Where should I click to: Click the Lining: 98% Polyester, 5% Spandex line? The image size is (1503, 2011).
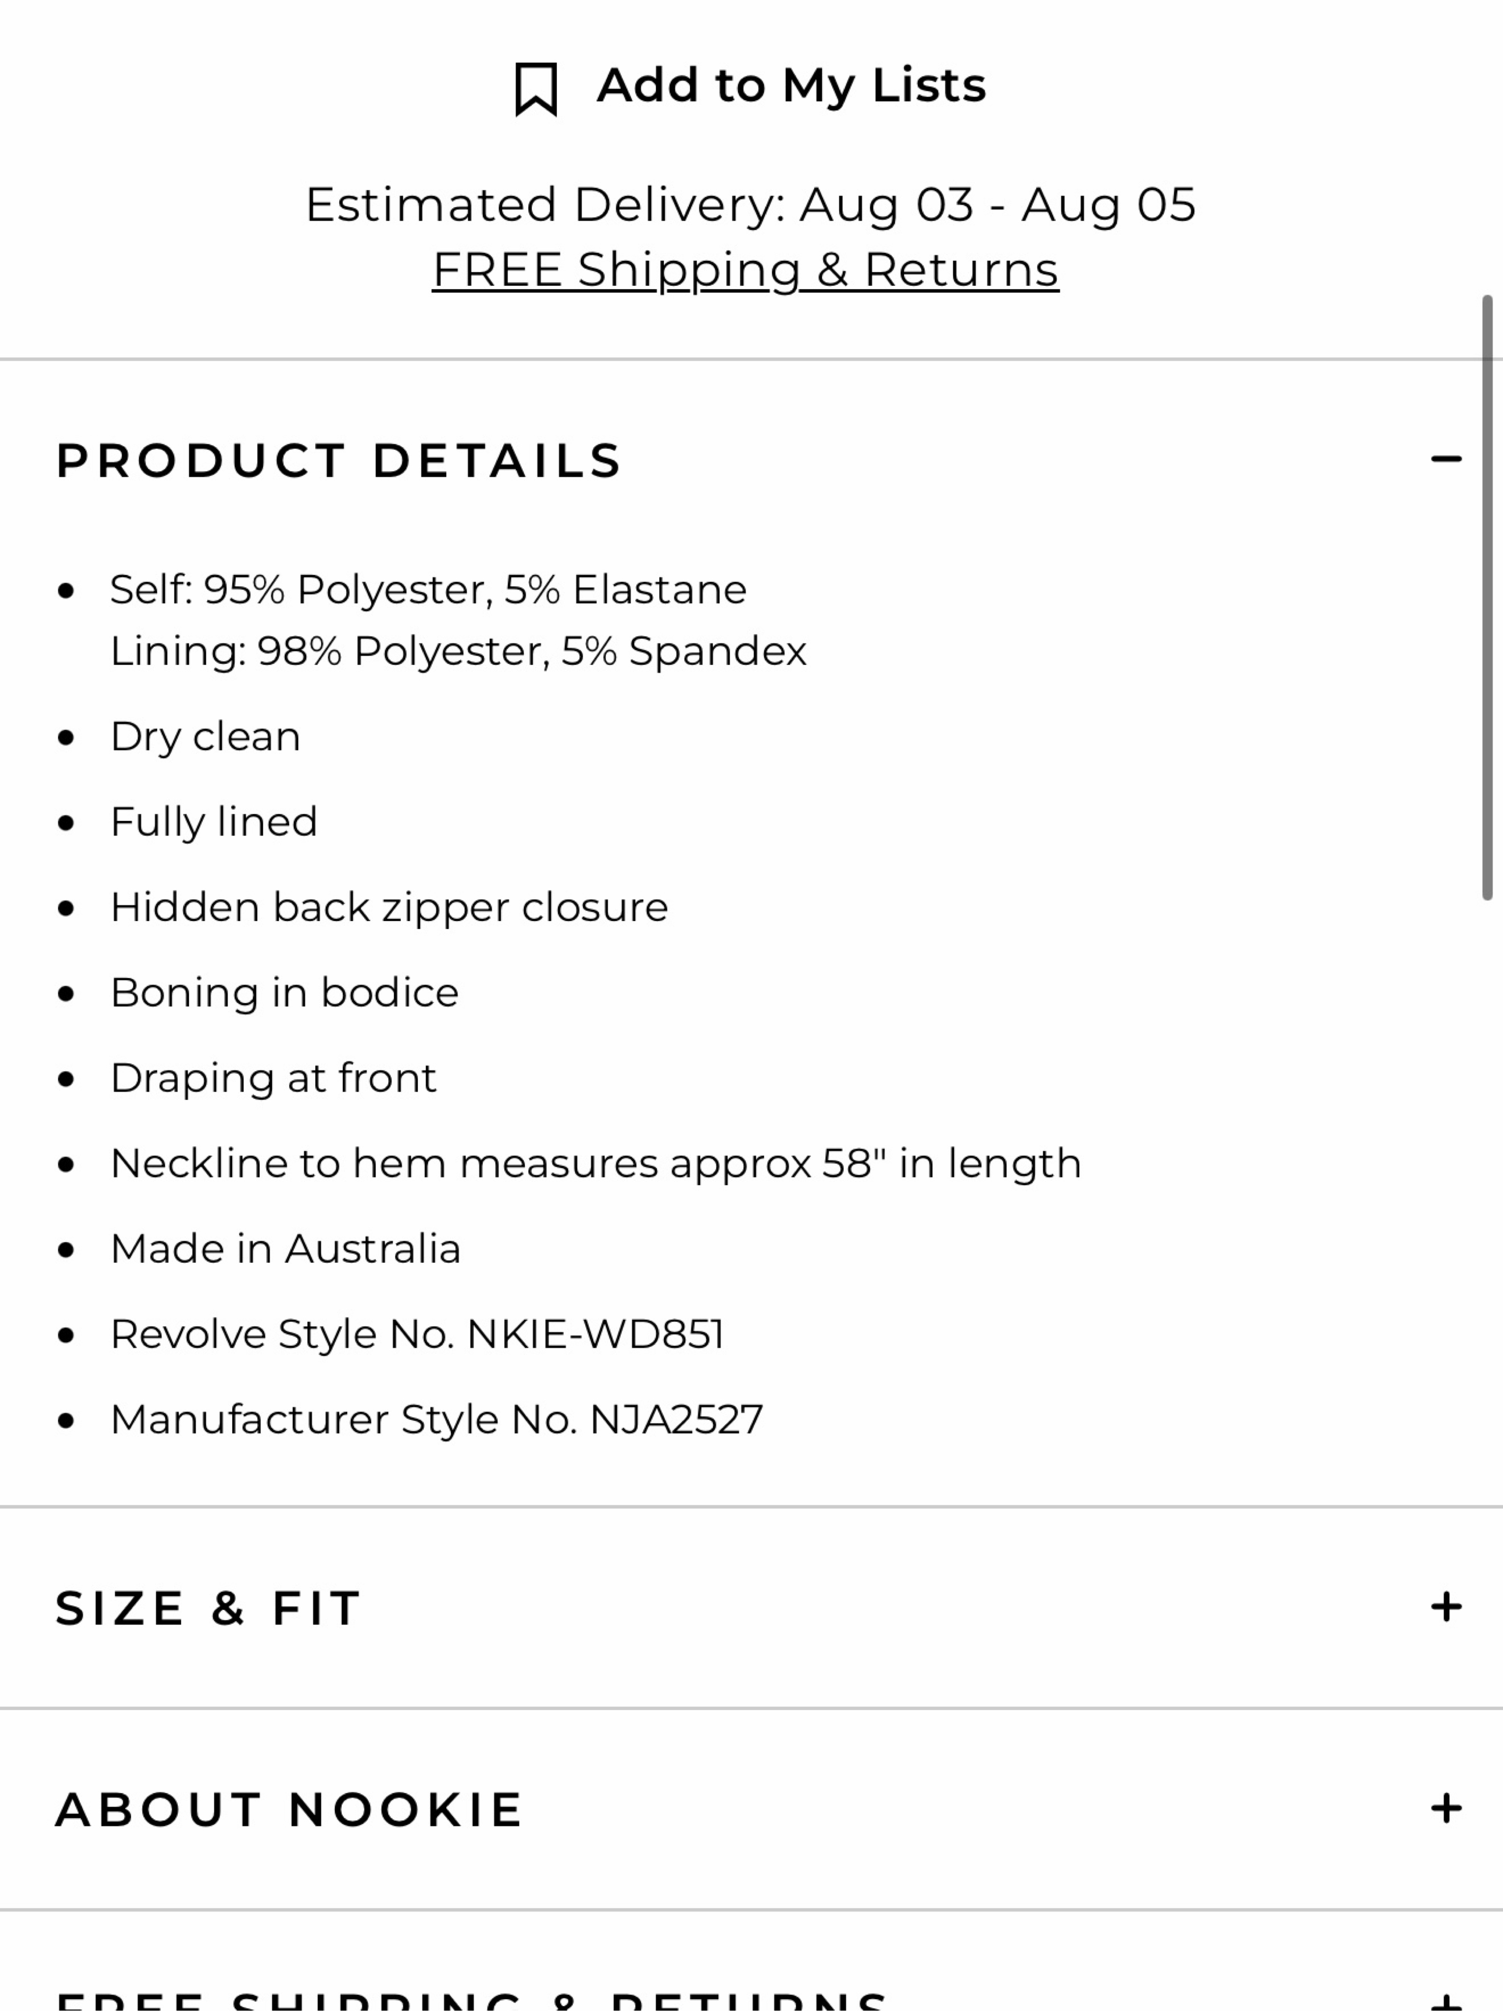[x=458, y=652]
